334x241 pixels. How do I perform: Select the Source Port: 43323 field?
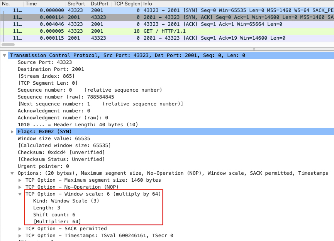[45, 62]
